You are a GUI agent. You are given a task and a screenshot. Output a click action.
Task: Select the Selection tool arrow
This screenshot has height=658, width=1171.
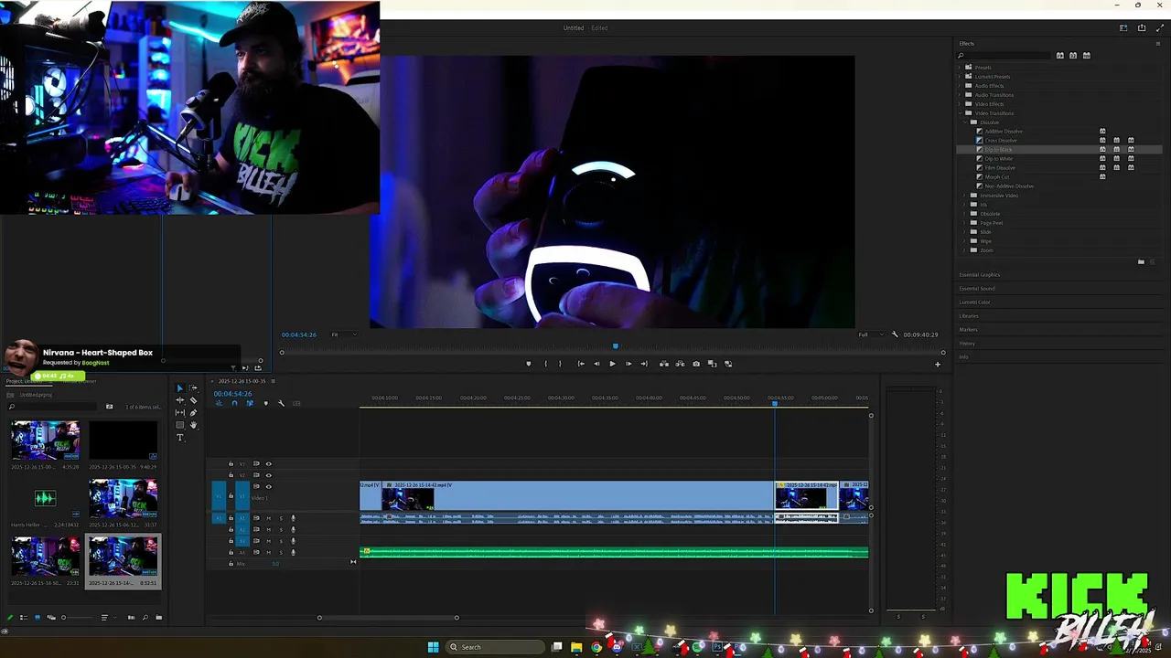click(180, 388)
